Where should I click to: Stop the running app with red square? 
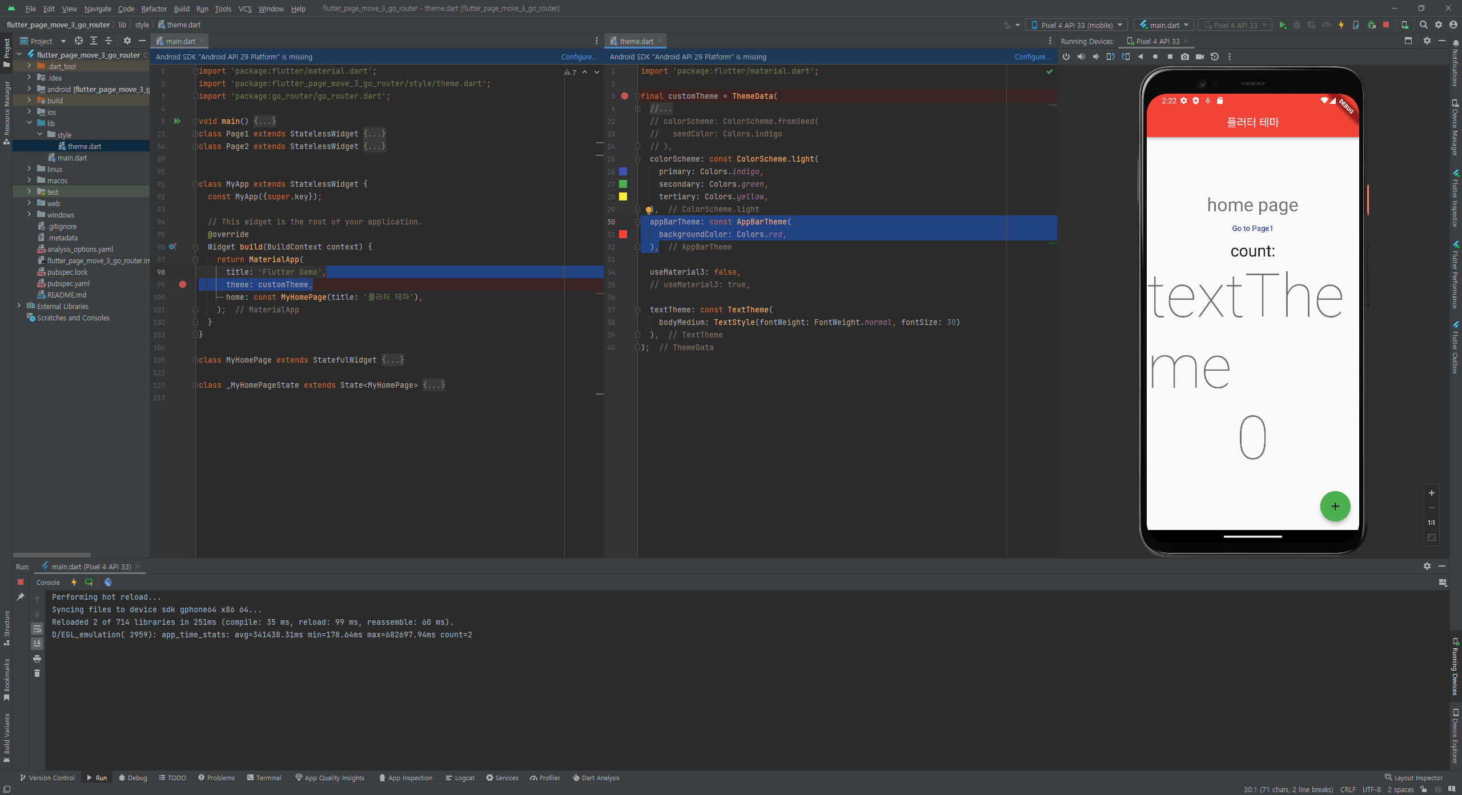click(1386, 25)
